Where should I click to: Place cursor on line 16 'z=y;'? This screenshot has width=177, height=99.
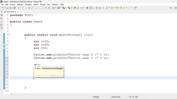(x=37, y=65)
